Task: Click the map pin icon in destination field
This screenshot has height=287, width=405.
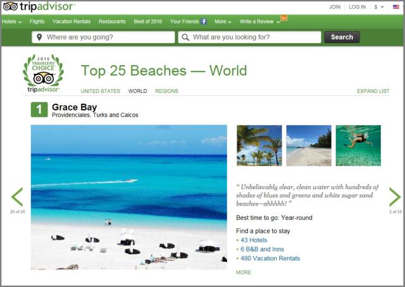Action: pos(39,37)
